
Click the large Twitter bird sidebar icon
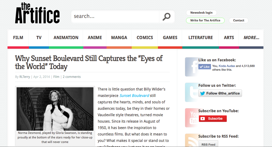tap(191, 92)
